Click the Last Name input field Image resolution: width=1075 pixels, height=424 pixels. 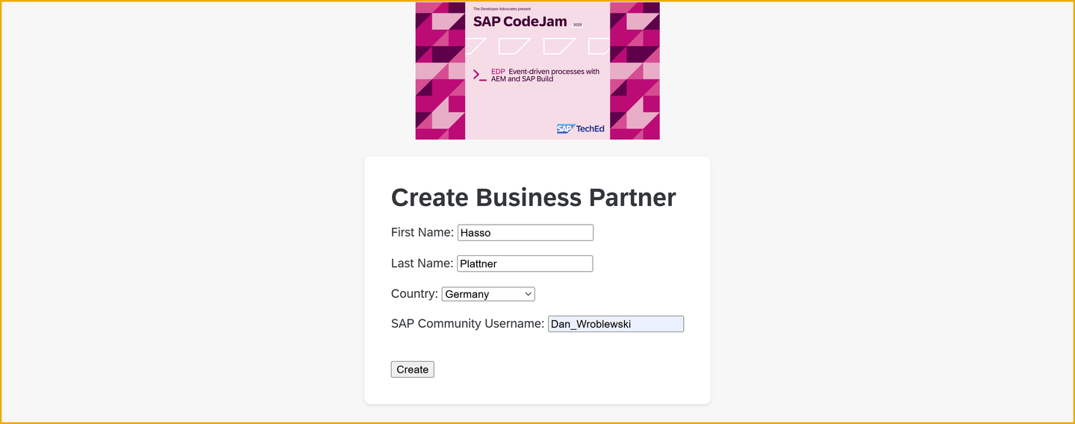tap(525, 264)
